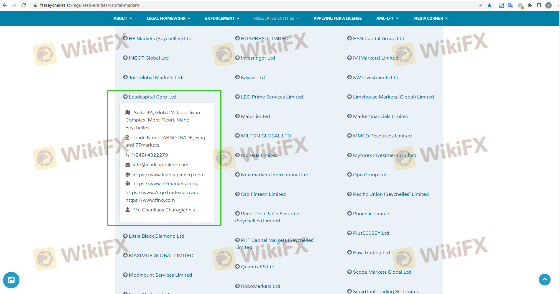Expand the ABOUT dropdown menu
The image size is (560, 294).
(123, 18)
